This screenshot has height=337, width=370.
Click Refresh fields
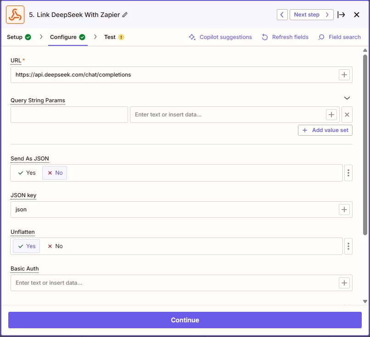tap(285, 37)
